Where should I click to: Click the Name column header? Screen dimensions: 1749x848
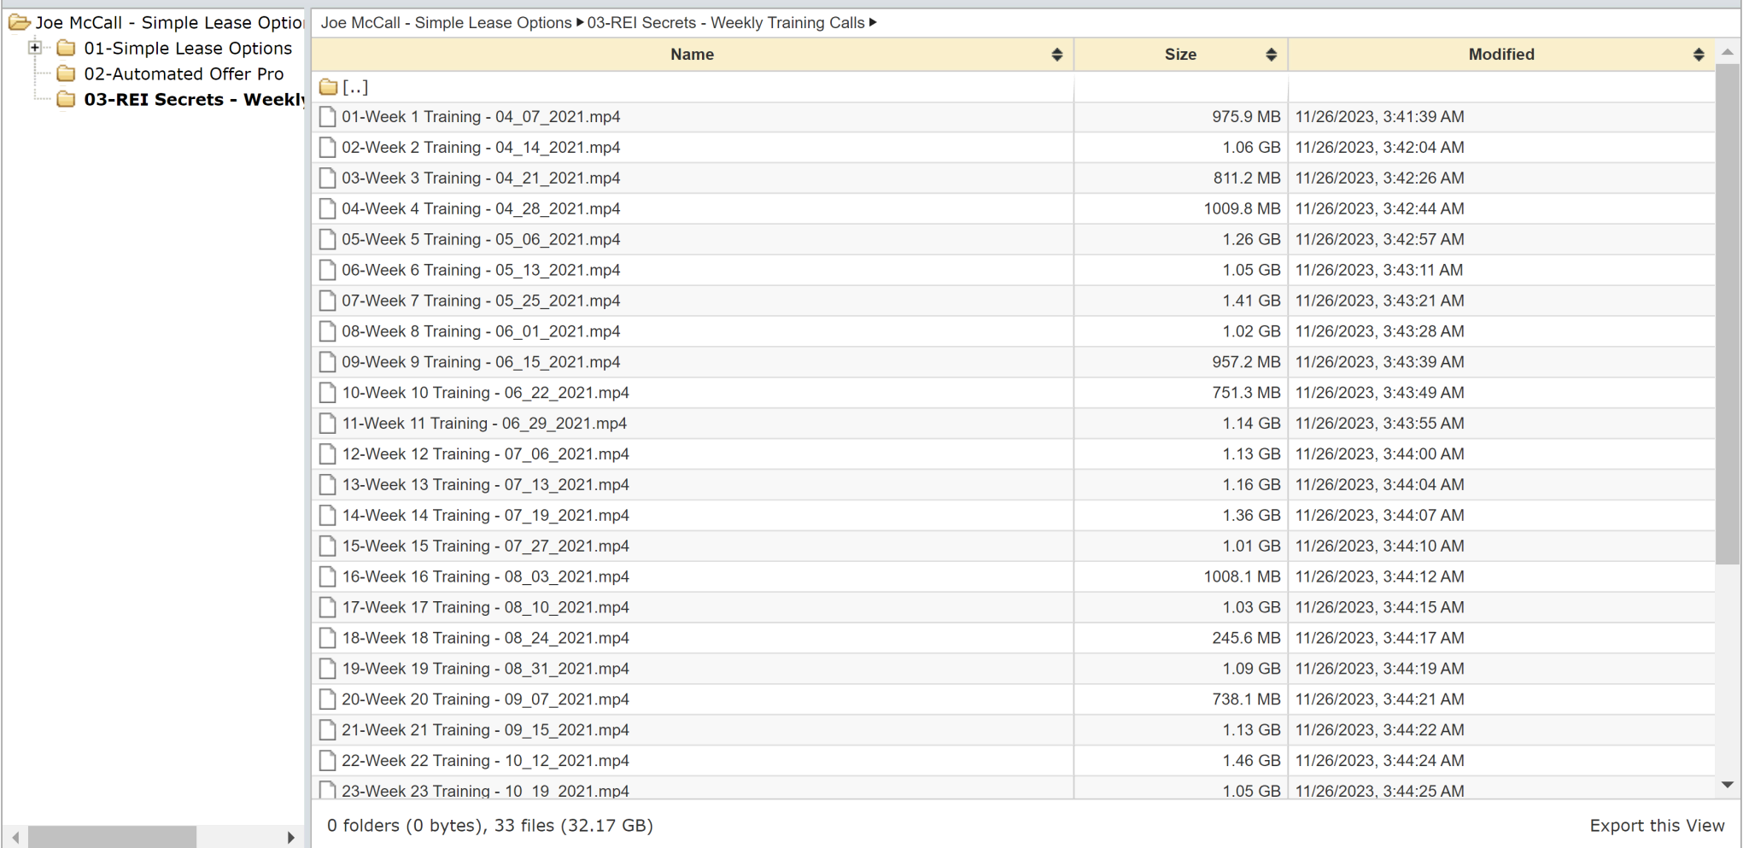[692, 55]
